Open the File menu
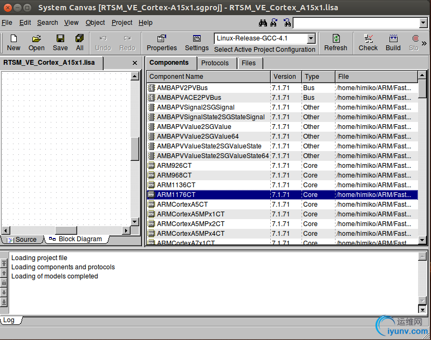 [x=7, y=23]
